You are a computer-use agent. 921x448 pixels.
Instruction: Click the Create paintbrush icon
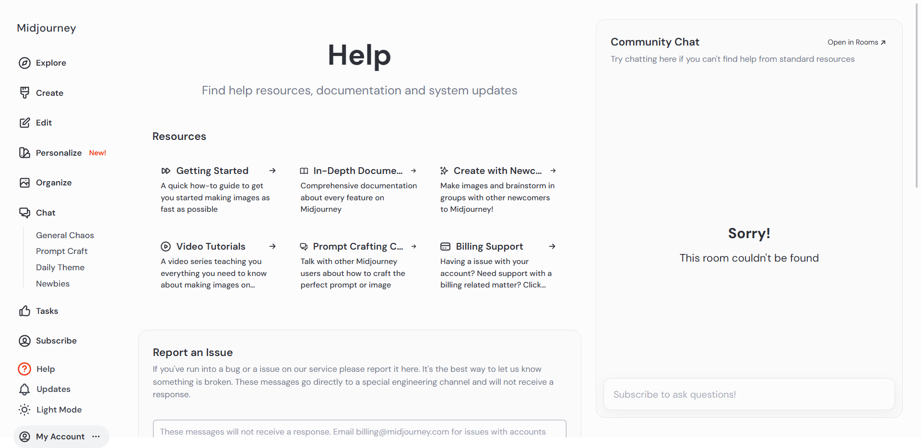[x=24, y=92]
